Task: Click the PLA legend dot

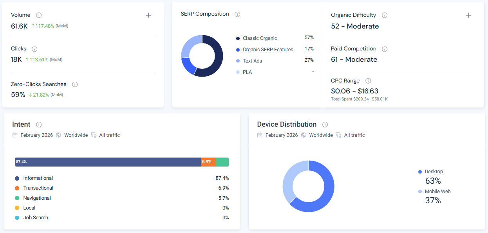Action: 238,72
